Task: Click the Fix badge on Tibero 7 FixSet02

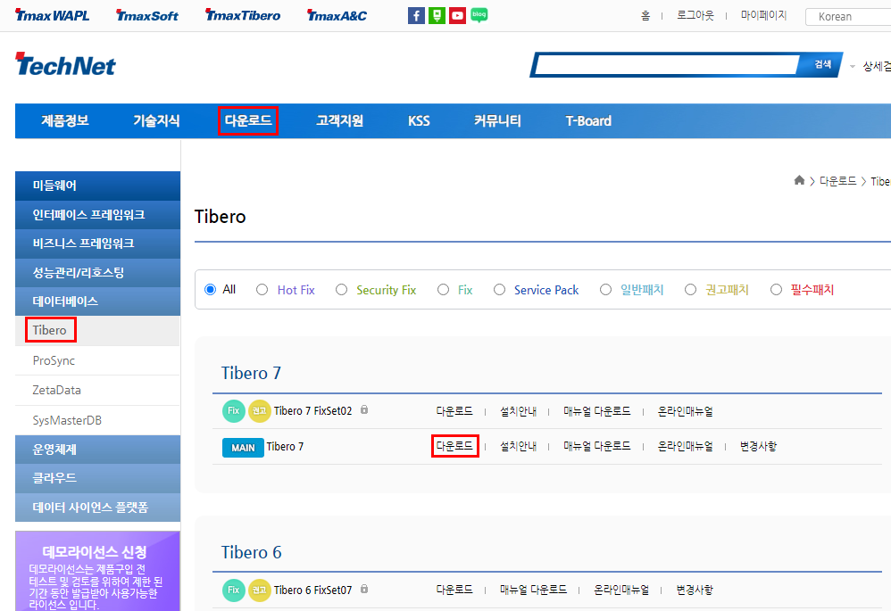Action: [x=234, y=410]
